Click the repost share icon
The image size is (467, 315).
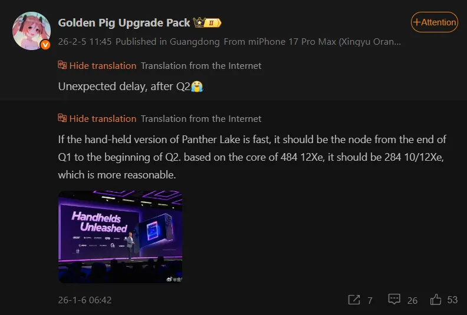coord(354,300)
